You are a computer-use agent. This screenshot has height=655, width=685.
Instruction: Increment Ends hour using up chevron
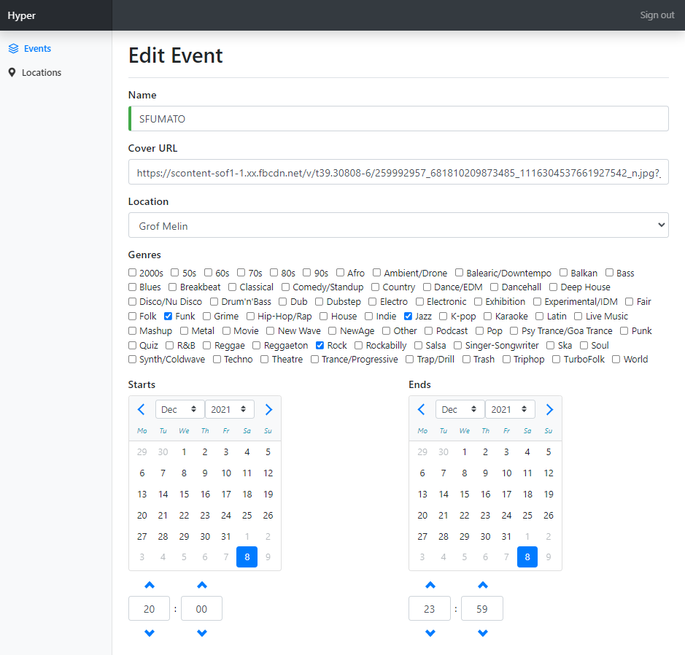pyautogui.click(x=430, y=585)
